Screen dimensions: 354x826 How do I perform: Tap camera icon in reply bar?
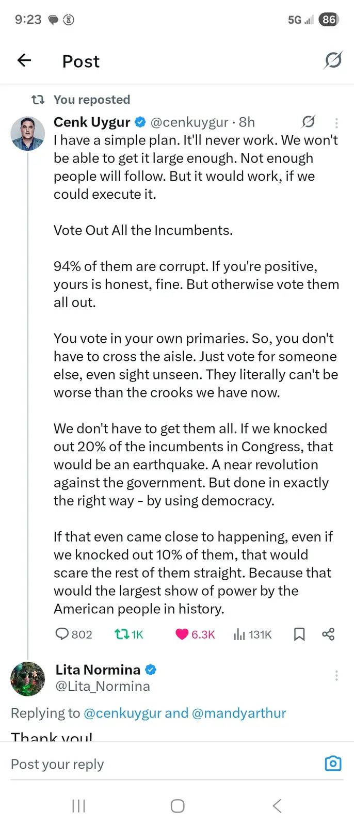[333, 763]
